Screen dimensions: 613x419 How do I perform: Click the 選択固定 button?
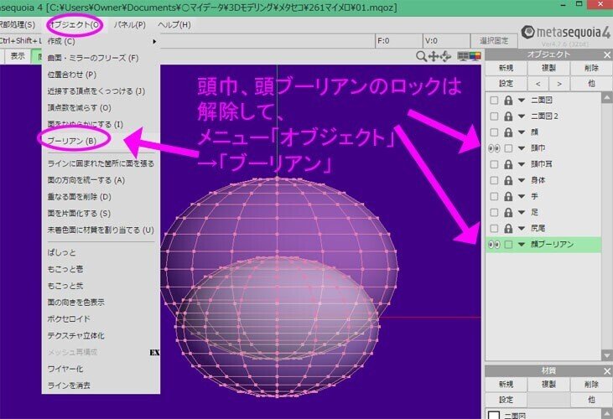(x=494, y=40)
